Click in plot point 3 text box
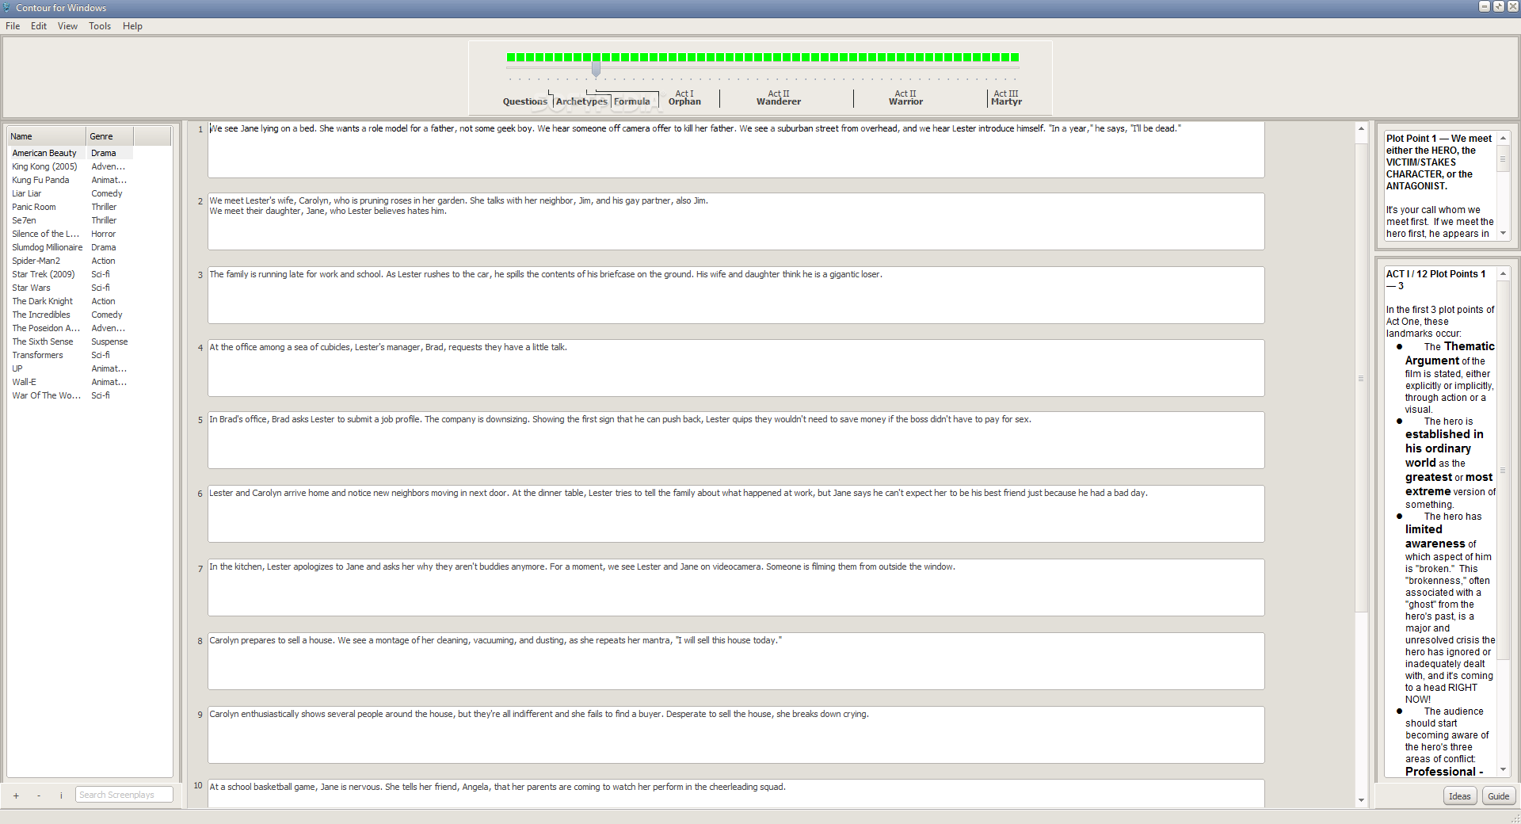 [x=736, y=295]
